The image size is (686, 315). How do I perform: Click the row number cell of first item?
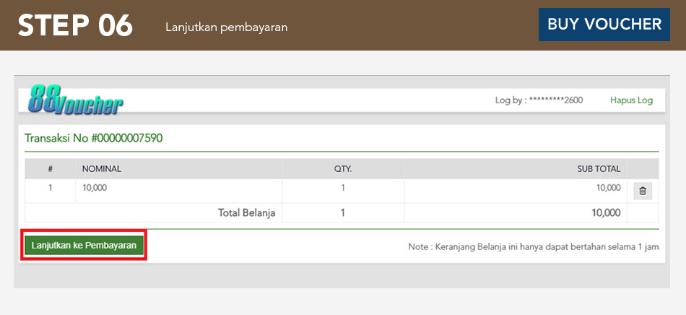51,188
